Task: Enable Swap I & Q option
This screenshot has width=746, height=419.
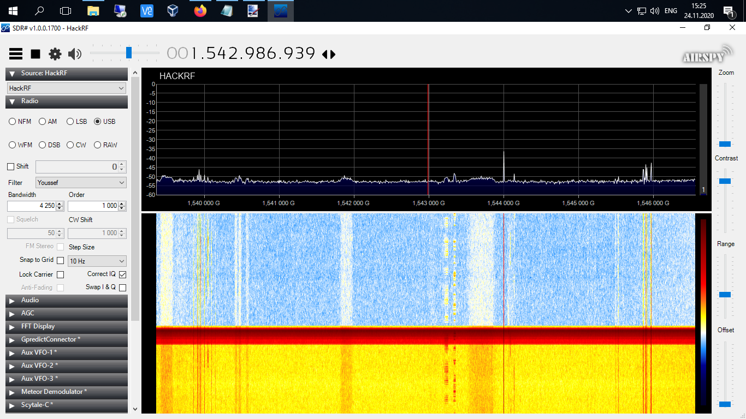Action: point(122,288)
